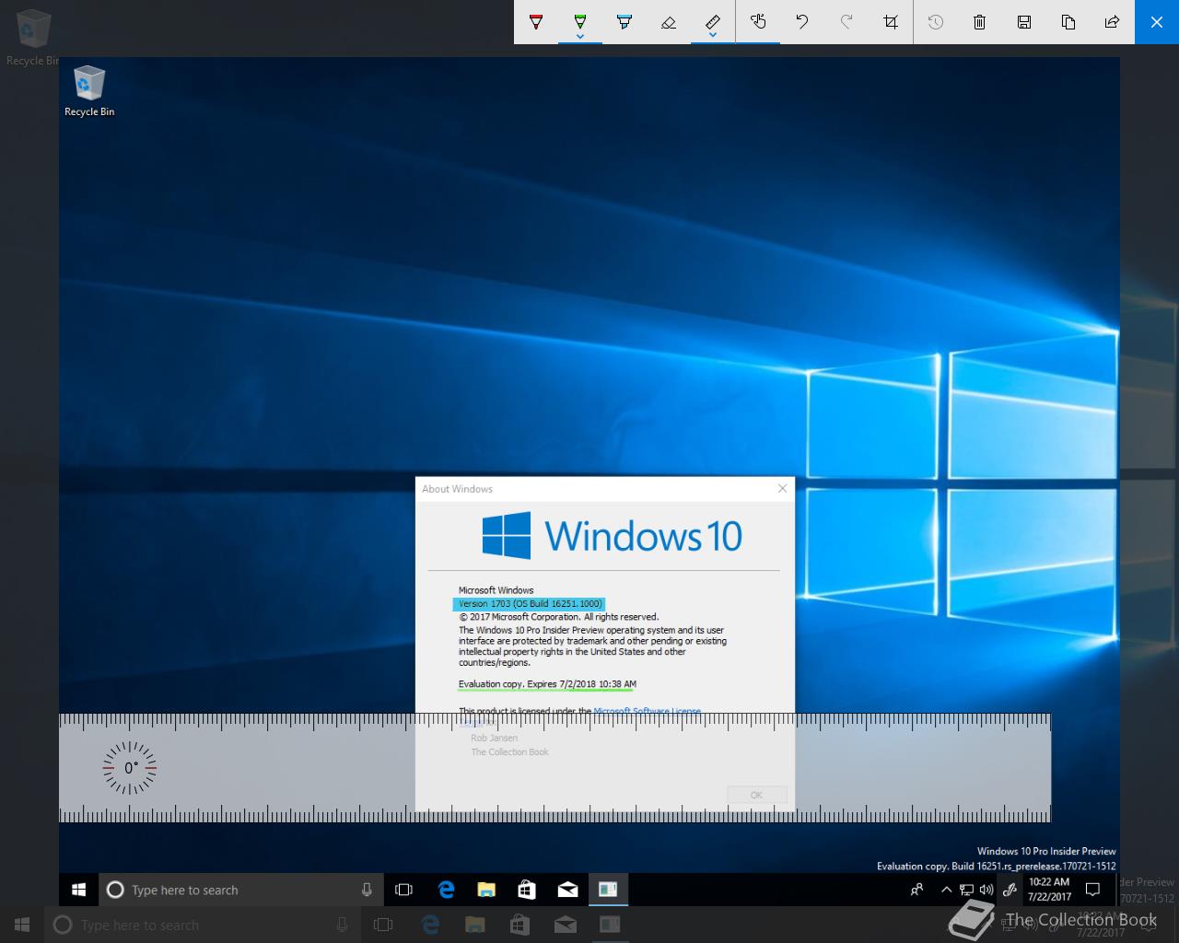Viewport: 1179px width, 943px height.
Task: Click the highlighted 'Version 1703 (OS Build 16251.1000)' text
Action: pos(530,603)
